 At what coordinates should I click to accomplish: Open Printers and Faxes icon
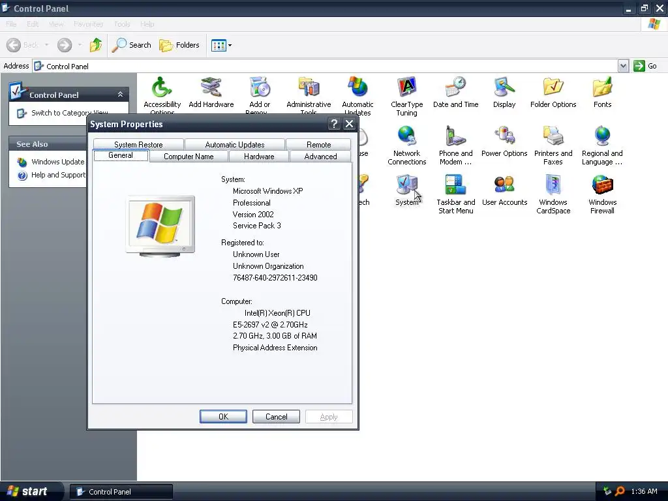[553, 145]
